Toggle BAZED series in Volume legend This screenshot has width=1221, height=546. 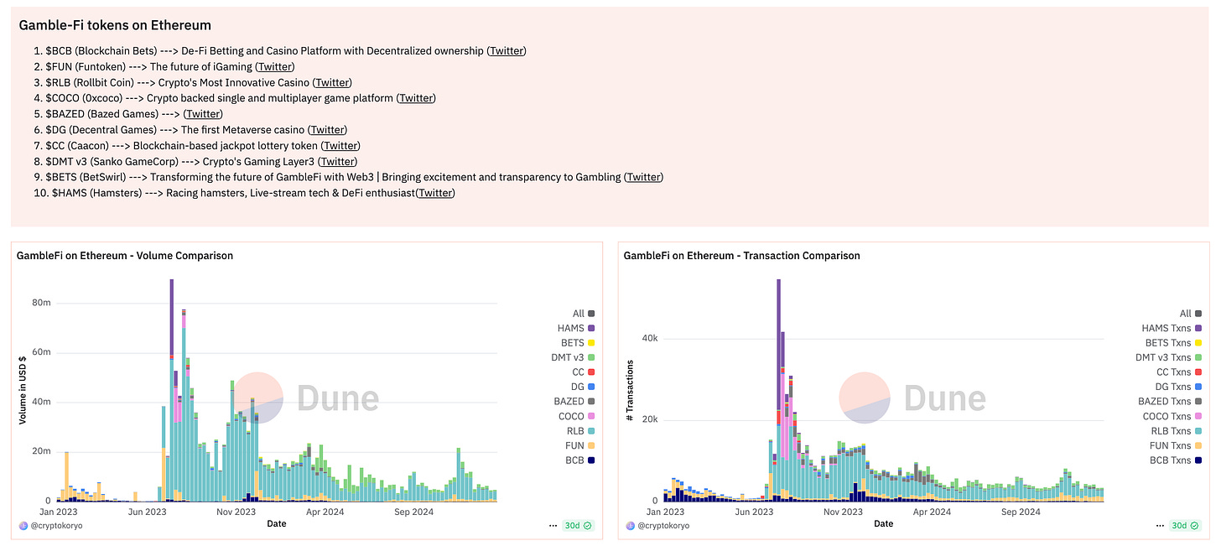click(x=574, y=402)
